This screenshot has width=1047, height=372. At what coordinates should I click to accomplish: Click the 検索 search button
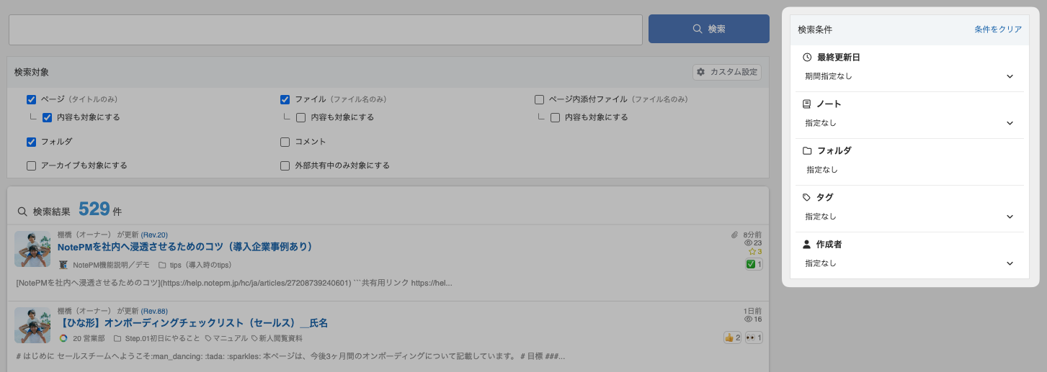tap(708, 29)
